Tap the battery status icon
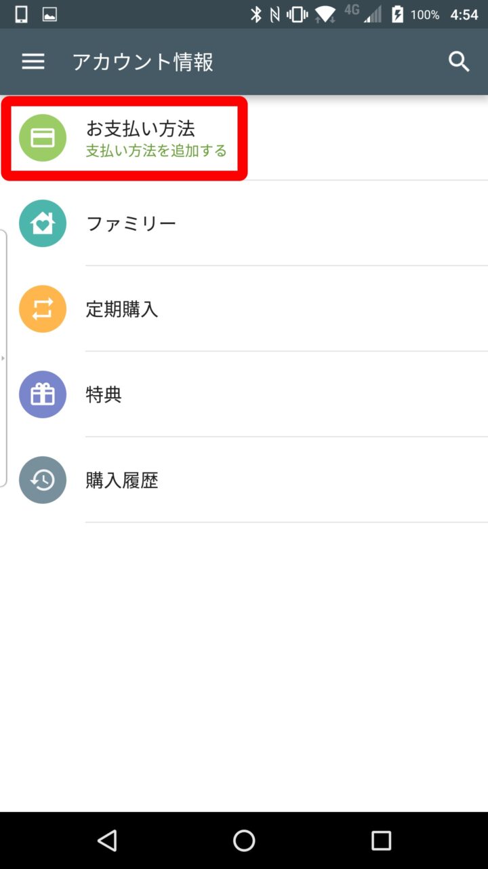This screenshot has height=869, width=488. click(x=398, y=14)
